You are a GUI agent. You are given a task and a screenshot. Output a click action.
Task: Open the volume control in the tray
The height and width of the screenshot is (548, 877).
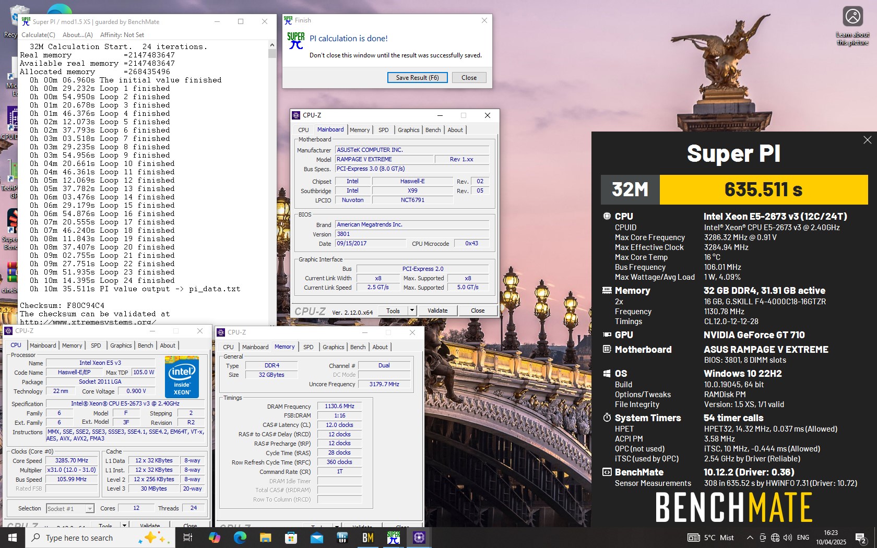pos(788,538)
